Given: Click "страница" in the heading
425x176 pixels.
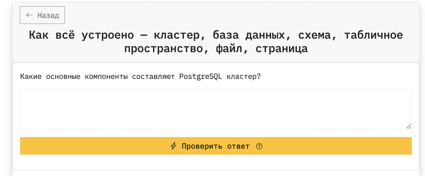Looking at the screenshot, I should 281,49.
